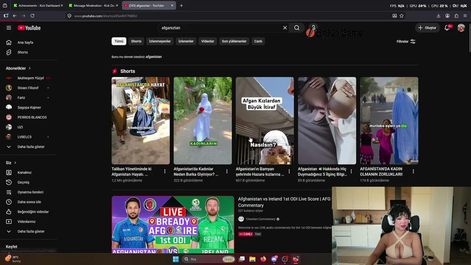
Task: Select the Shorts filter chip
Action: [x=136, y=41]
